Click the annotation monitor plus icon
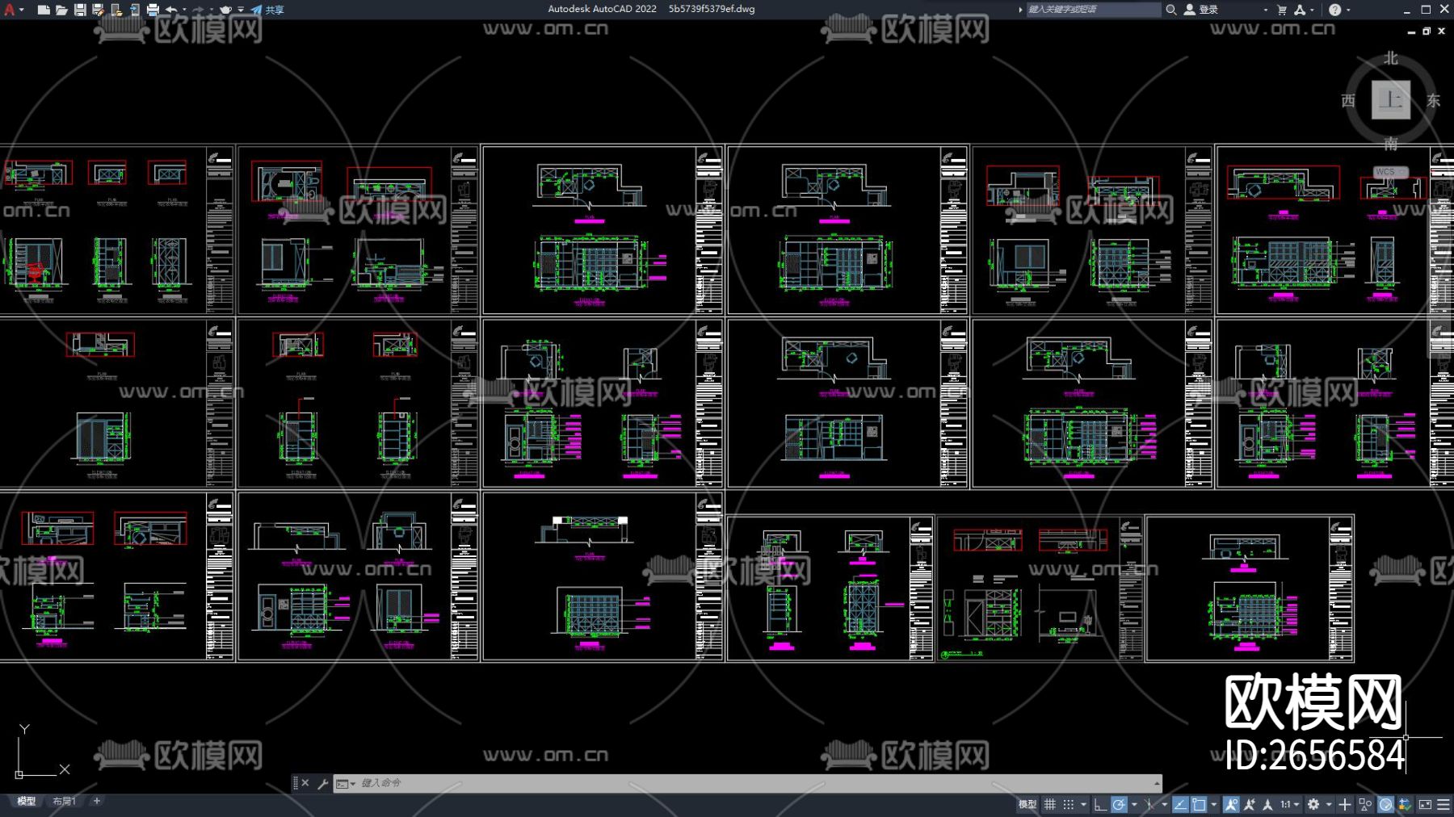This screenshot has width=1454, height=817. click(x=1345, y=804)
